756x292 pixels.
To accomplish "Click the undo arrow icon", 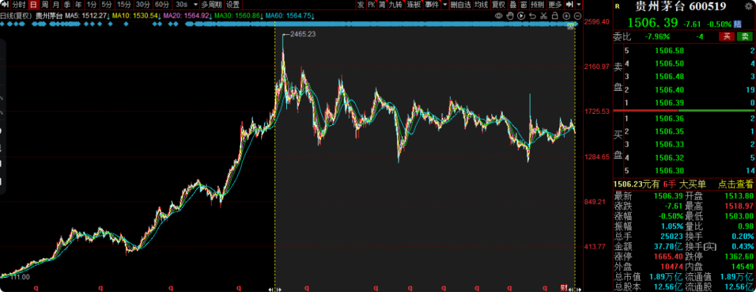I will [x=532, y=16].
